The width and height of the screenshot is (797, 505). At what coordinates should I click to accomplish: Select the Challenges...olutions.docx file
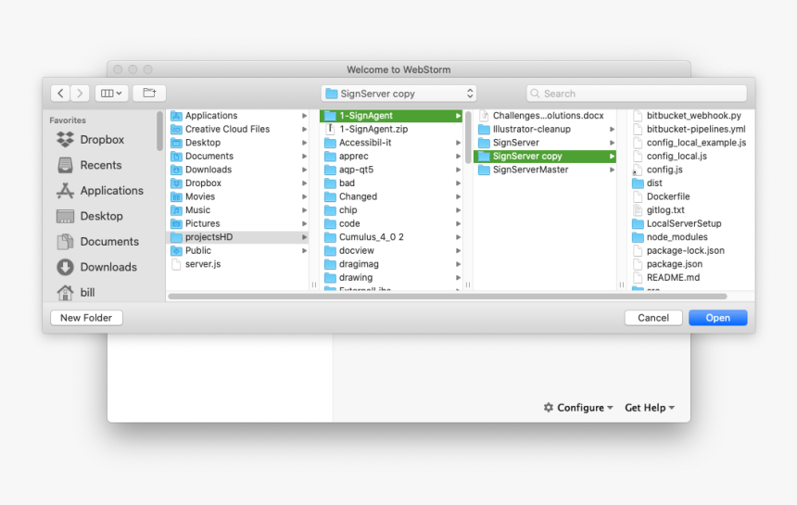(x=545, y=116)
